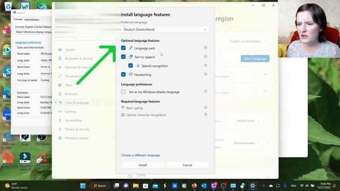Image resolution: width=340 pixels, height=191 pixels.
Task: Uncheck the Speech recognition checkbox
Action: coord(131,66)
